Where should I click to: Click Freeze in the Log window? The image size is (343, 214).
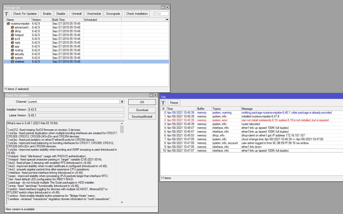pyautogui.click(x=174, y=103)
